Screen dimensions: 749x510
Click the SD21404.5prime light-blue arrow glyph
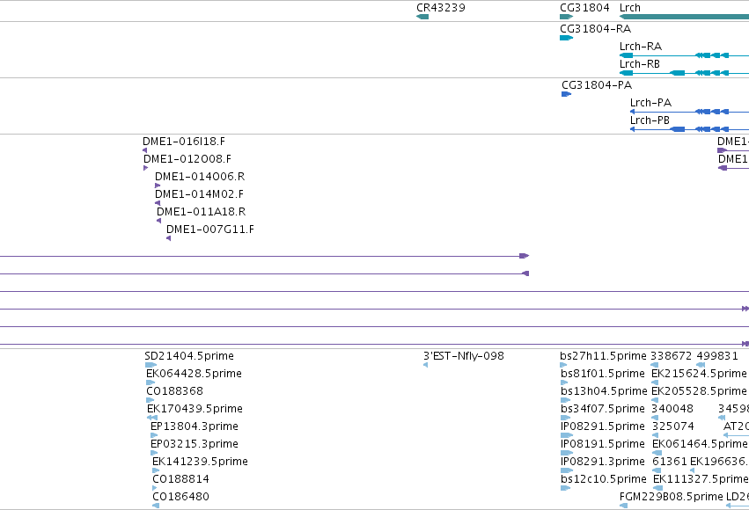point(151,365)
